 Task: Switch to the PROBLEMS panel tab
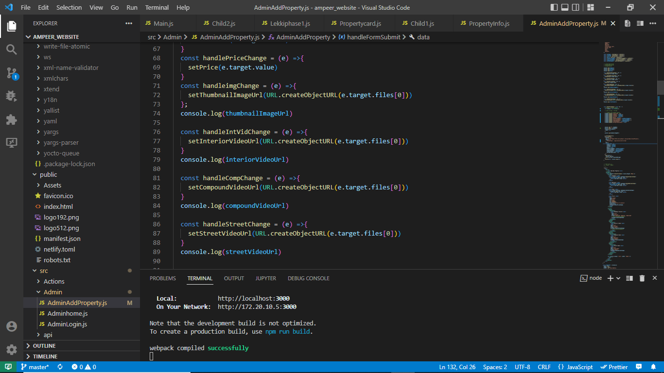click(162, 278)
